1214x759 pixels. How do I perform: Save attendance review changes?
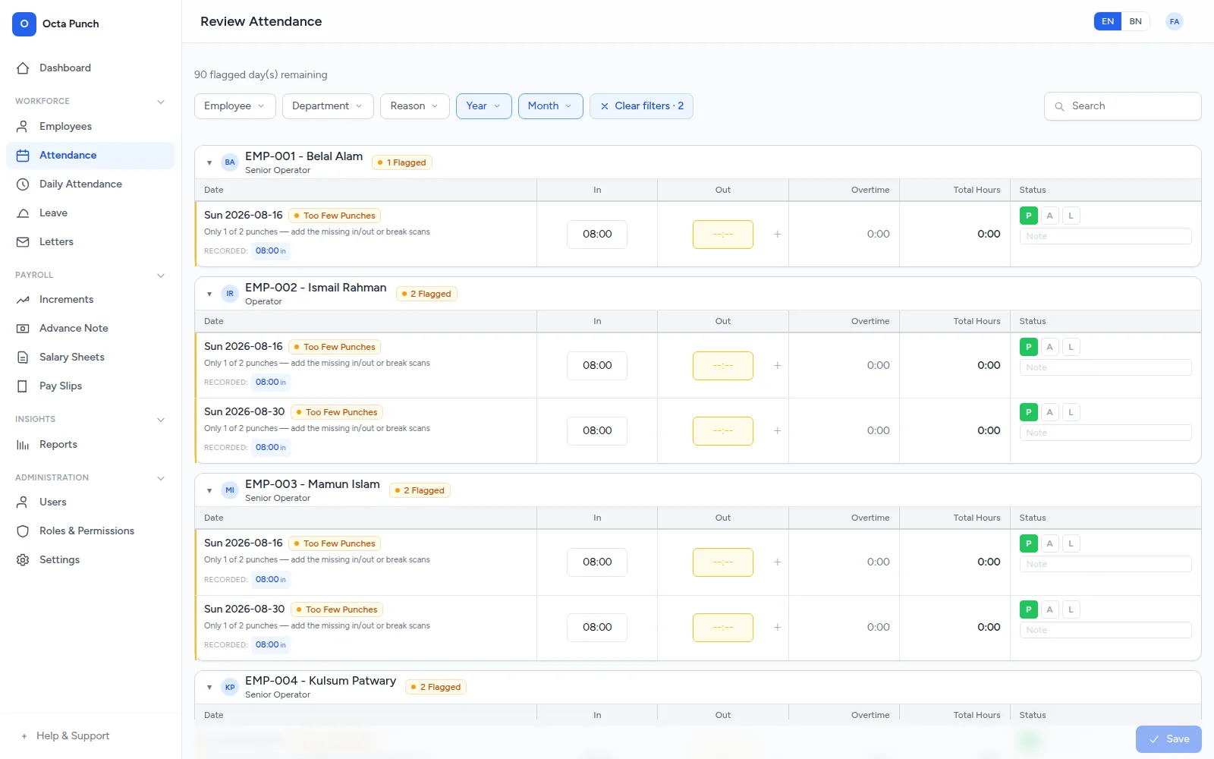(x=1168, y=739)
